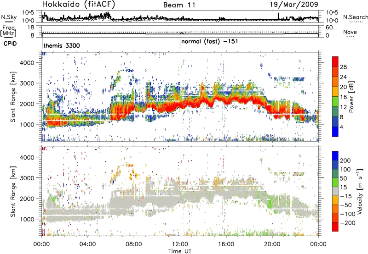
Task: Click the gray -15 to 15 Velocity segment
Action: pos(335,192)
